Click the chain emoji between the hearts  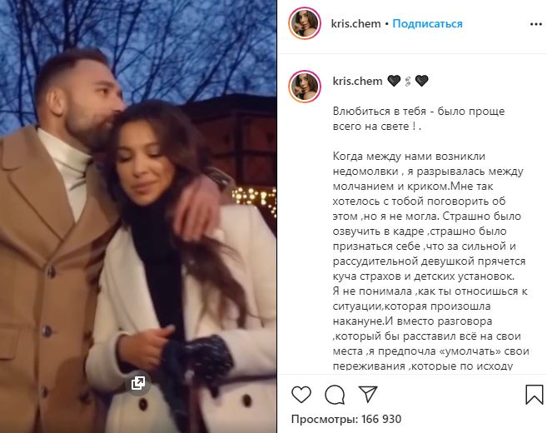point(407,82)
